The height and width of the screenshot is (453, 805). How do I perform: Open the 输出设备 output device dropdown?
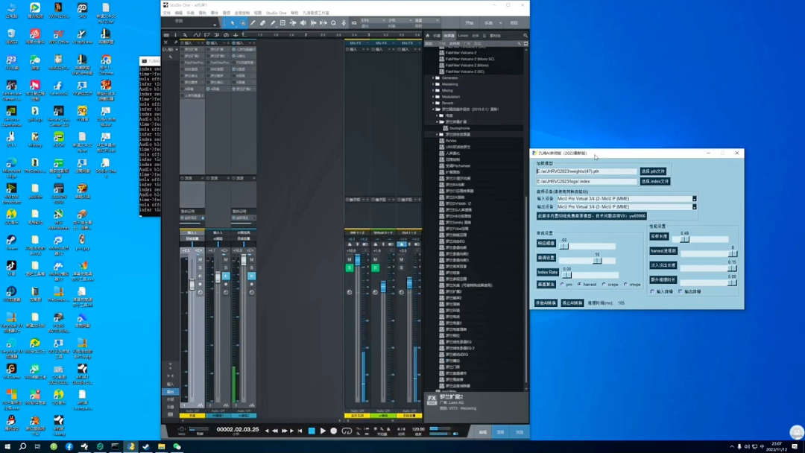click(694, 206)
